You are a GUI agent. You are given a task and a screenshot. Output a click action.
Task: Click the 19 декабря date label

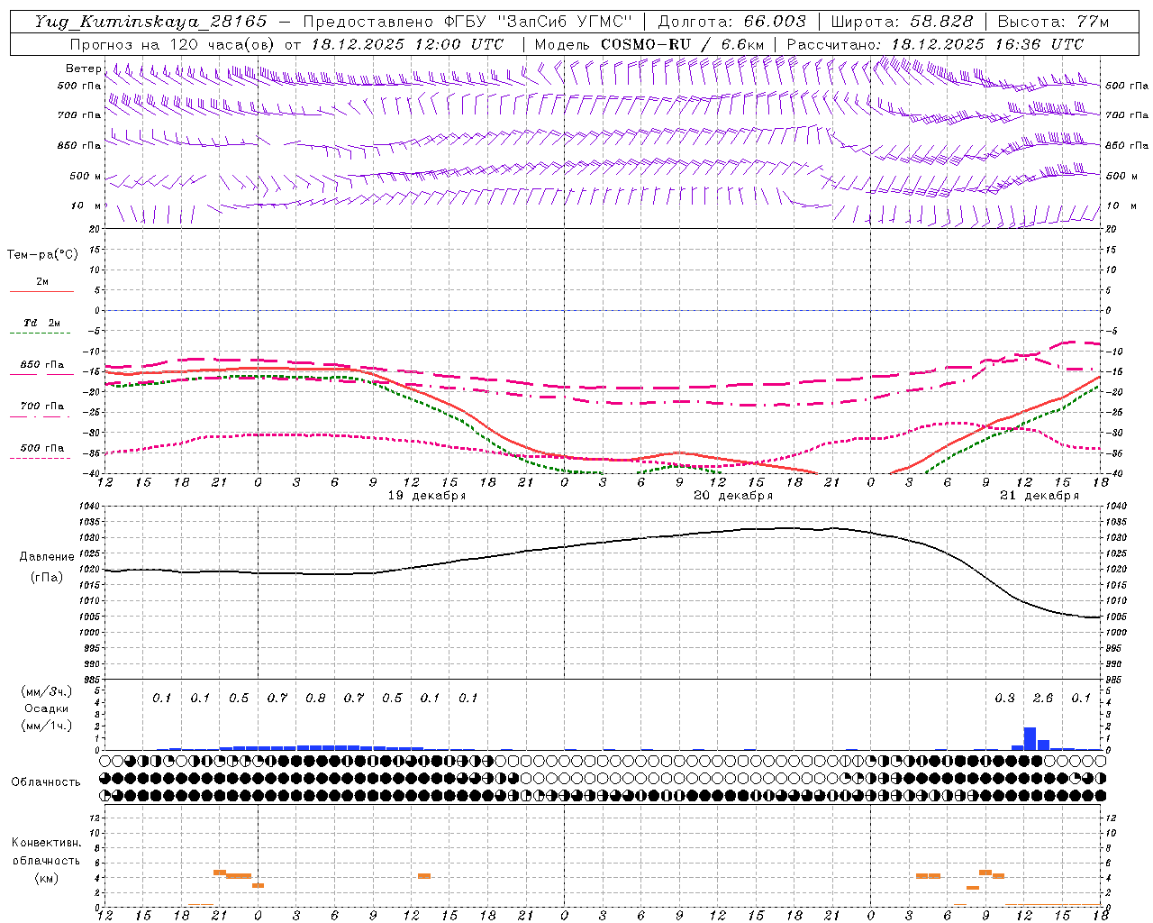tap(427, 496)
